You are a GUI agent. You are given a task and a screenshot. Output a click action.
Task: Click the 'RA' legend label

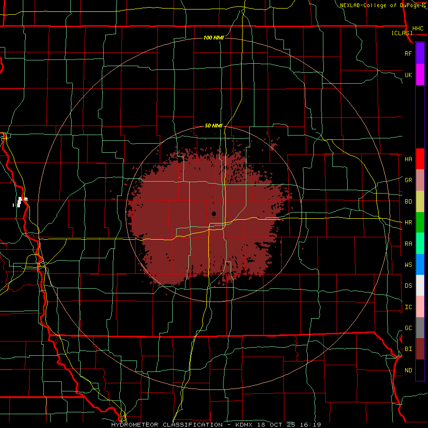[x=408, y=244]
